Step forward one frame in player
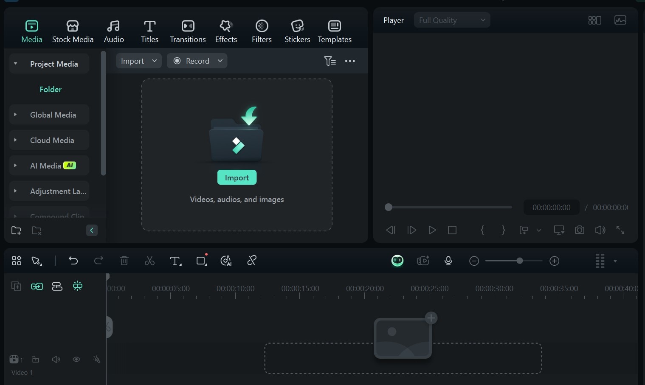Screen dimensions: 645x385 pos(411,230)
